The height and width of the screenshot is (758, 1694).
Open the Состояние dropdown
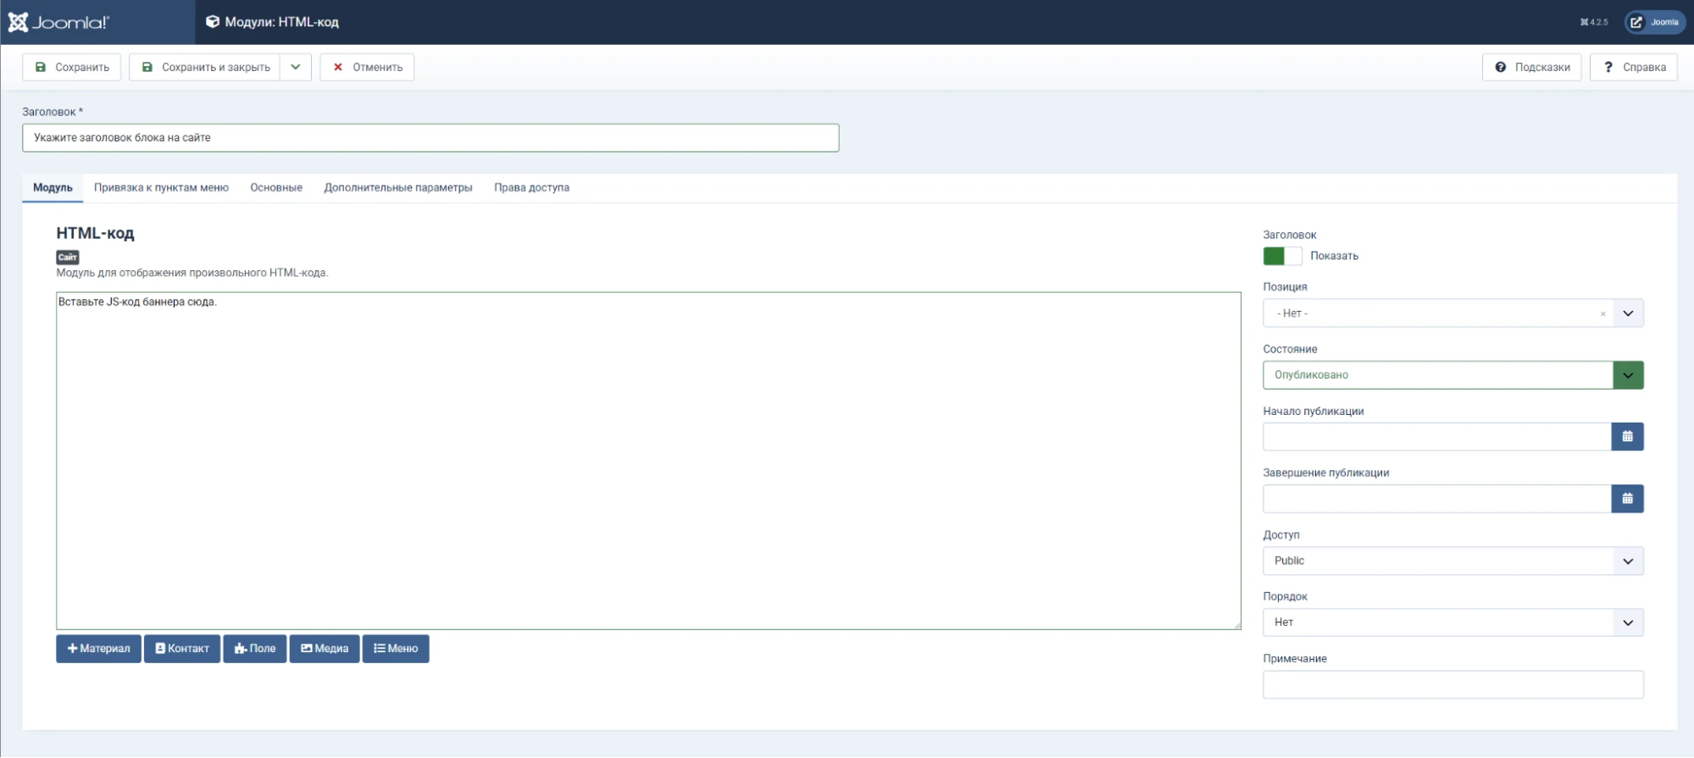coord(1452,375)
